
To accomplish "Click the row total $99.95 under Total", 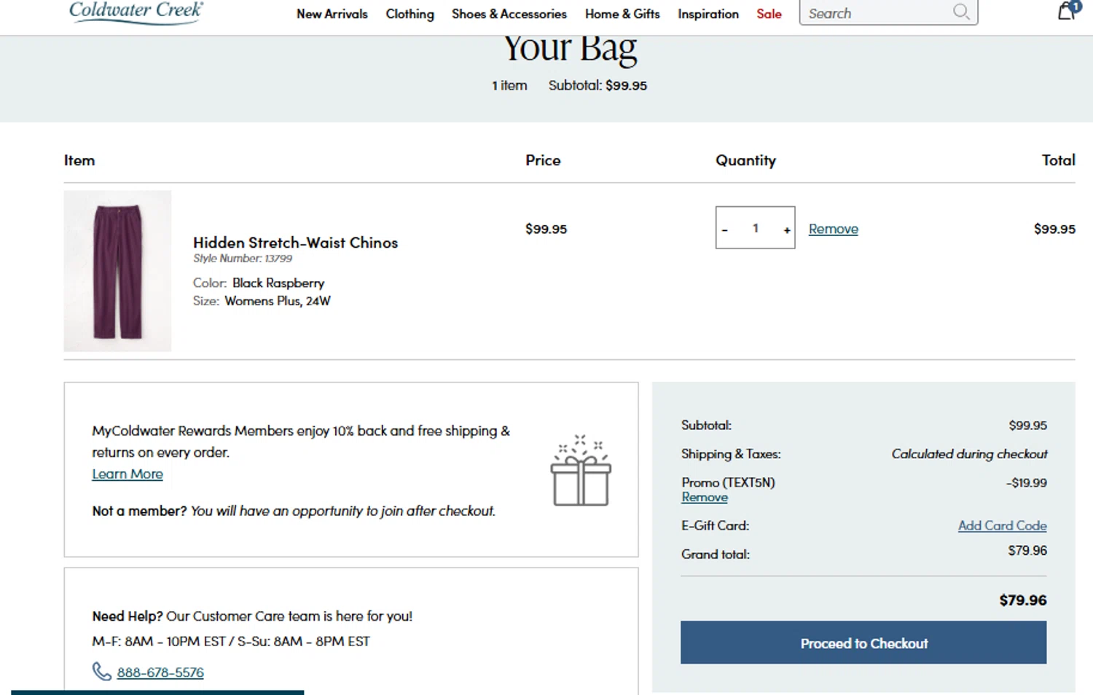I will [x=1054, y=229].
